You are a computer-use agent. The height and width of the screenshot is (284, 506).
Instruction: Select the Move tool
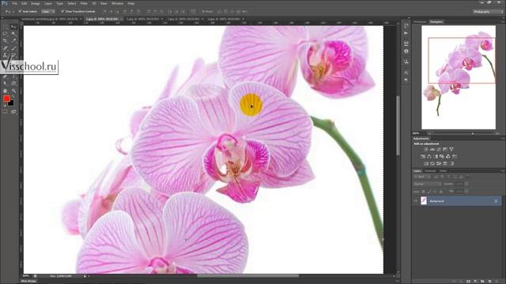[13, 27]
